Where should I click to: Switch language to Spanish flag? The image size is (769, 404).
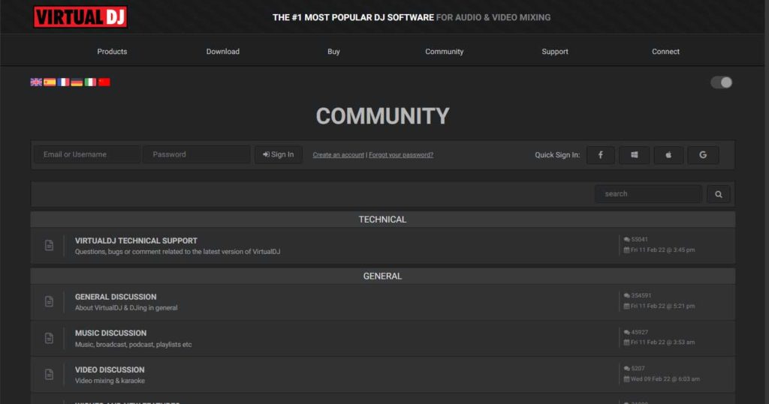coord(50,82)
